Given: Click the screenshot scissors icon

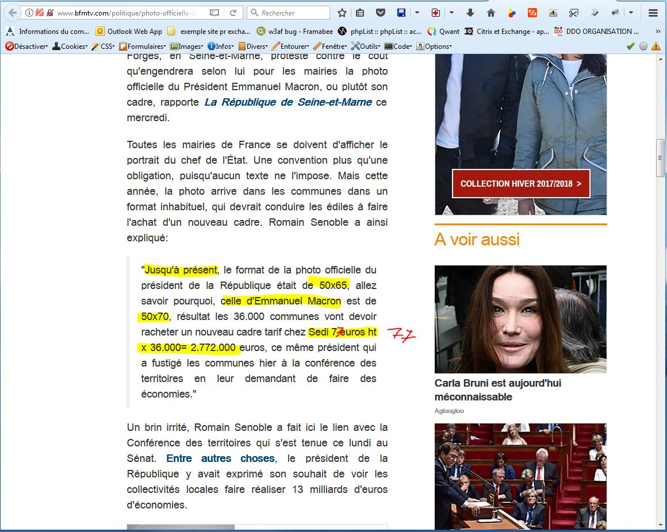Looking at the screenshot, I should [x=573, y=13].
